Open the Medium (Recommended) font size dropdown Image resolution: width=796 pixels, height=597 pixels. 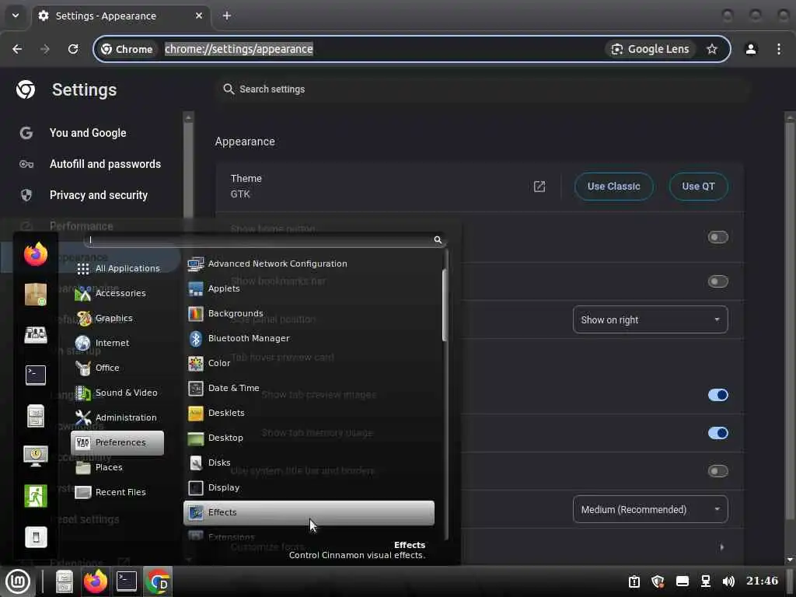coord(651,509)
